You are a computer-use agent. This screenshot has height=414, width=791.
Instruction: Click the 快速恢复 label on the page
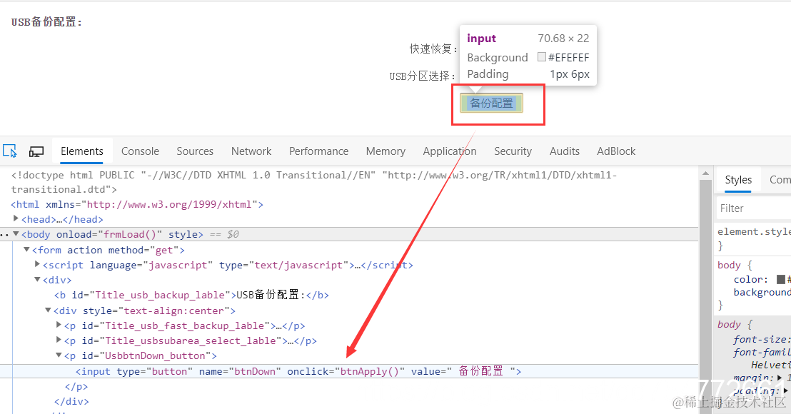click(x=433, y=49)
